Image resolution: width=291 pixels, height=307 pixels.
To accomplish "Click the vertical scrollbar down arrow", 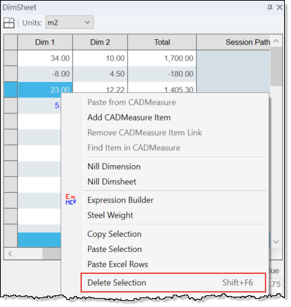I will click(276, 242).
